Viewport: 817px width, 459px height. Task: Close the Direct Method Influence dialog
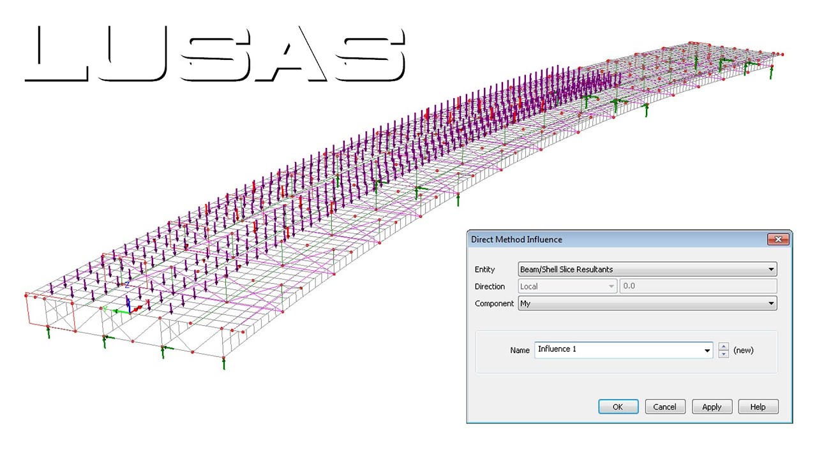click(x=778, y=240)
